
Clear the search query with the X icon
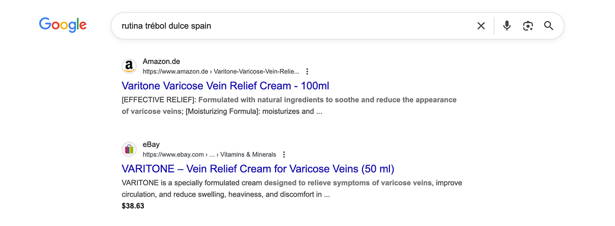pos(481,26)
